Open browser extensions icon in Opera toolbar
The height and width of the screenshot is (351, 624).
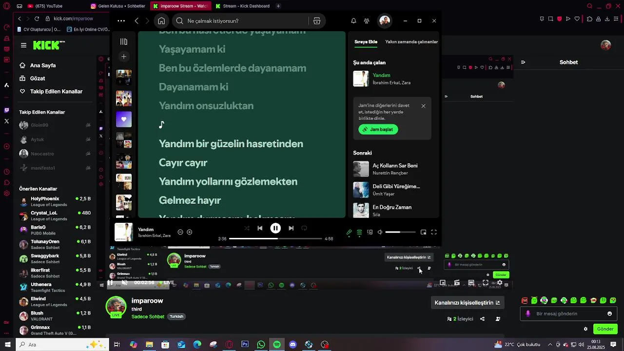pos(590,19)
